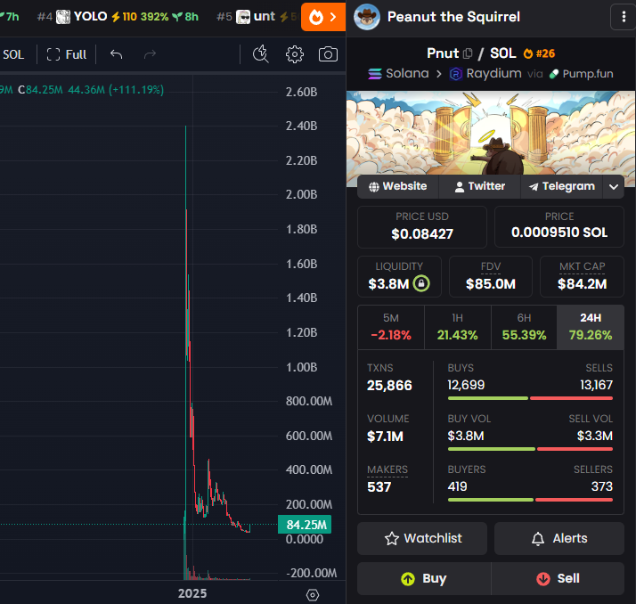Click Peanut the Squirrel avatar
The height and width of the screenshot is (604, 636).
367,17
